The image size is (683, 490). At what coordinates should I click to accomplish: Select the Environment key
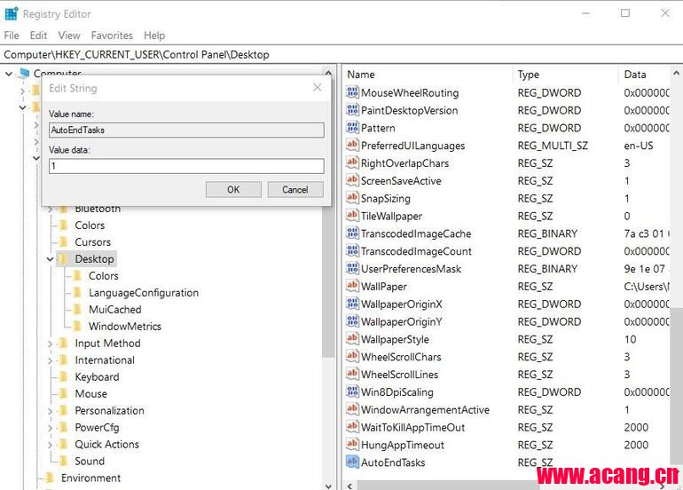[x=90, y=478]
